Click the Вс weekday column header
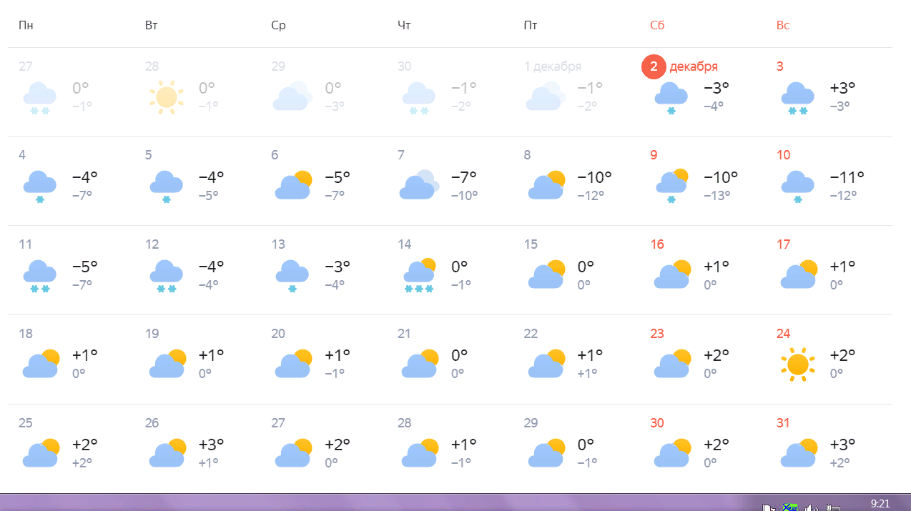The image size is (911, 511). [783, 26]
